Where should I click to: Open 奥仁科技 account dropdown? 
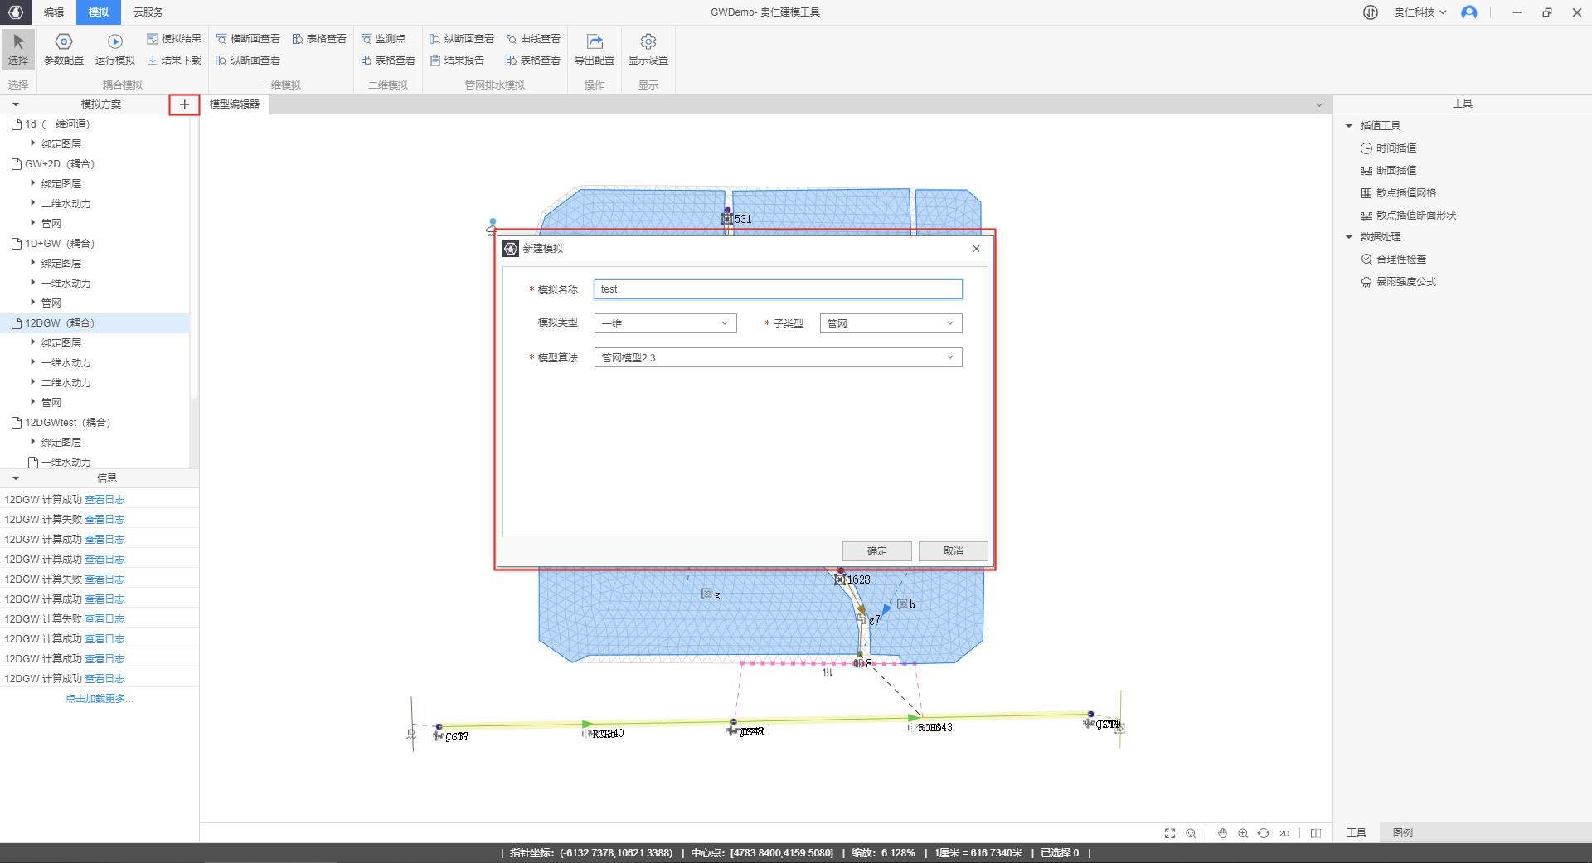point(1420,12)
